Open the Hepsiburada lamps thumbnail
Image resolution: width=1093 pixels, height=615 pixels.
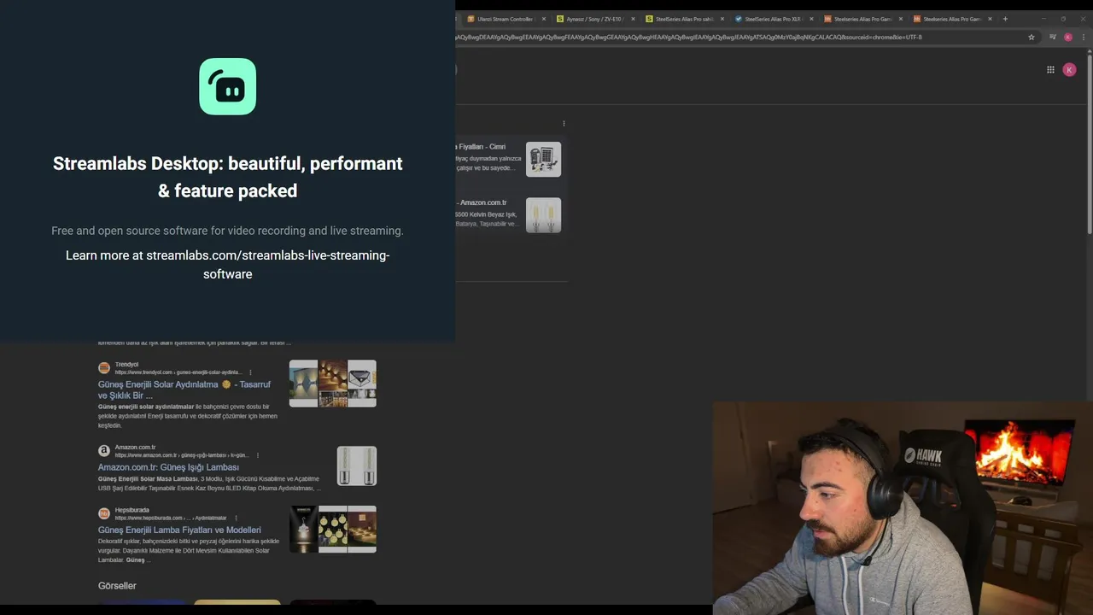333,529
